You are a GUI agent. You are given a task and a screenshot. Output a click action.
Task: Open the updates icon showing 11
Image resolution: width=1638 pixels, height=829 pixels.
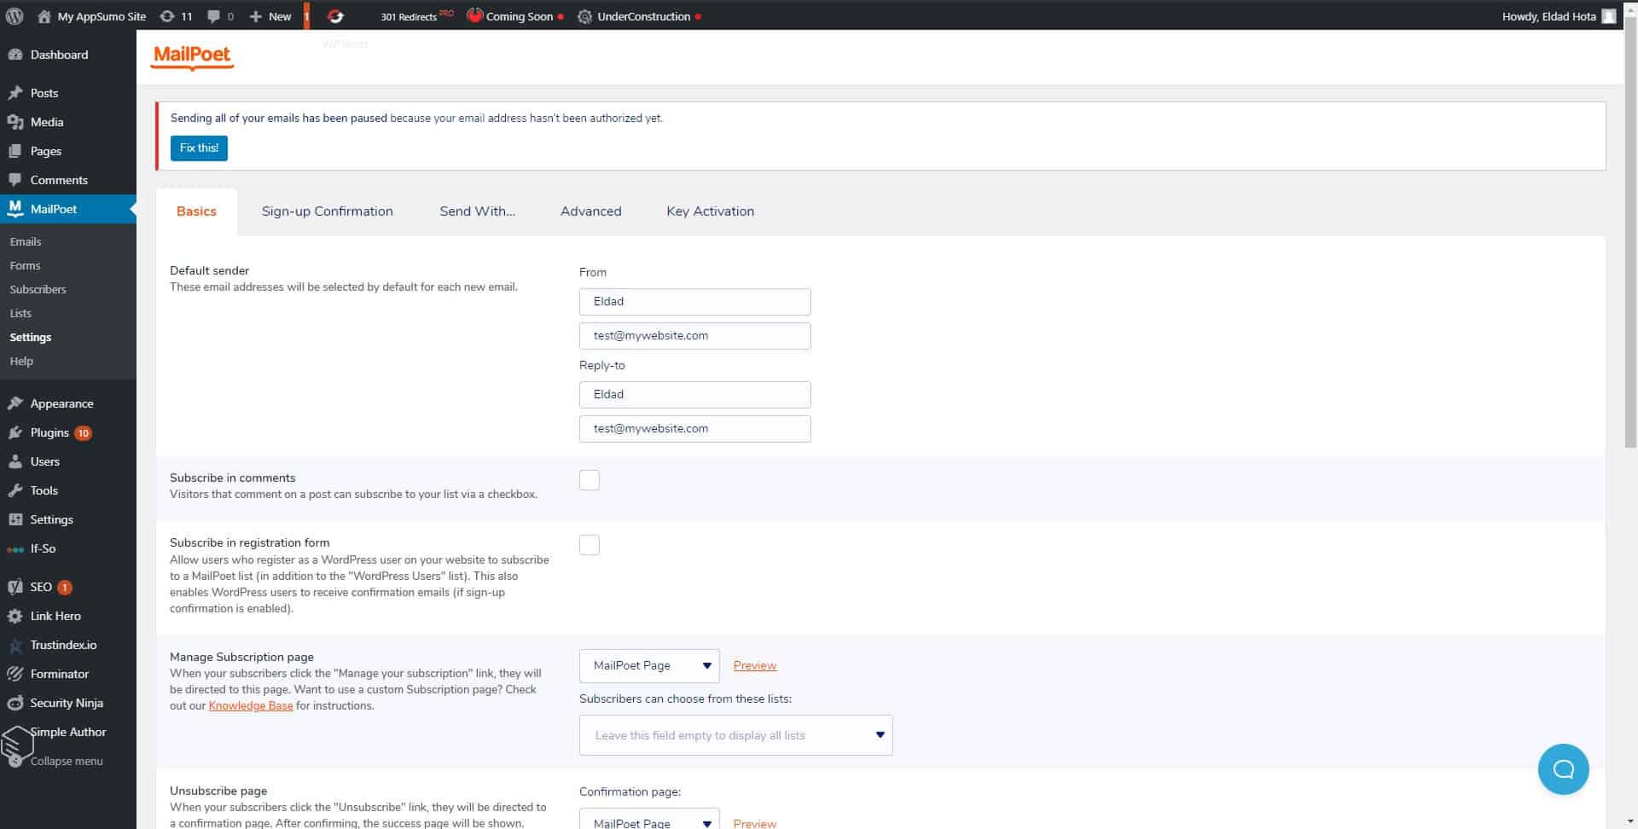tap(167, 16)
